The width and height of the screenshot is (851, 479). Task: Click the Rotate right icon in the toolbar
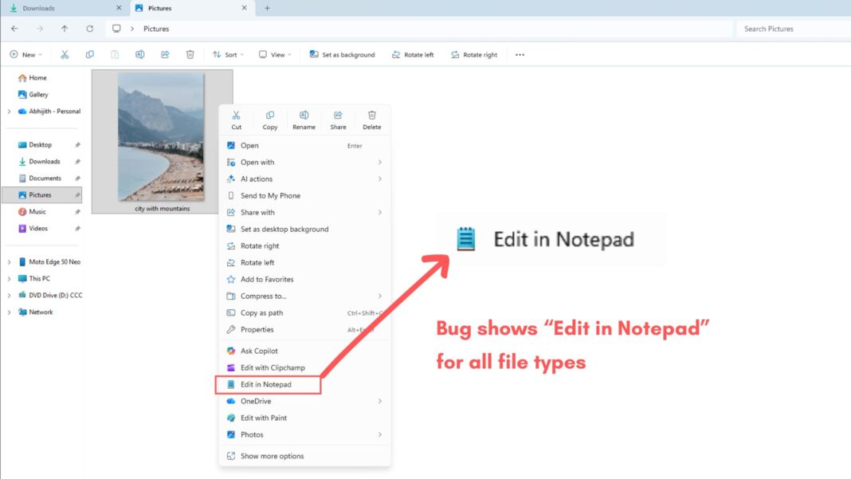[x=457, y=54]
